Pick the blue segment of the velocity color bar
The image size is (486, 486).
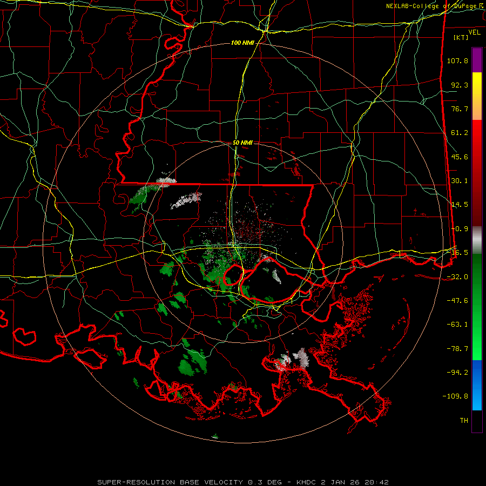pos(477,385)
